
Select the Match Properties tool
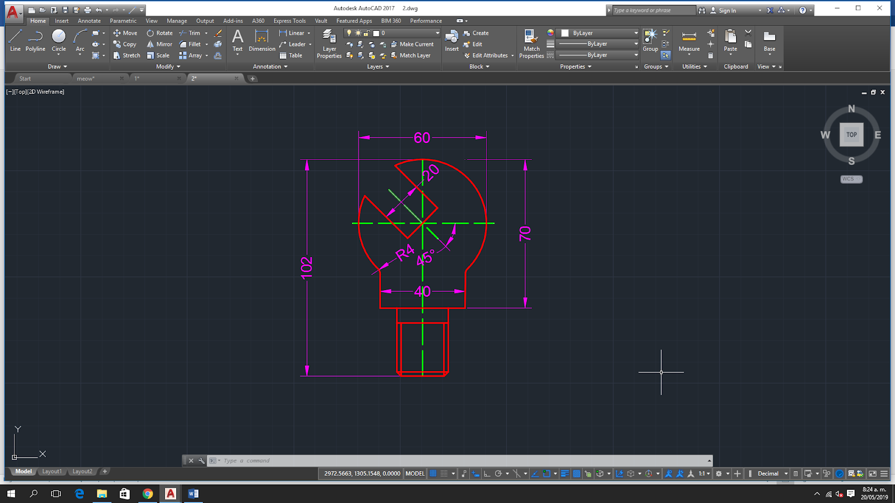coord(531,42)
